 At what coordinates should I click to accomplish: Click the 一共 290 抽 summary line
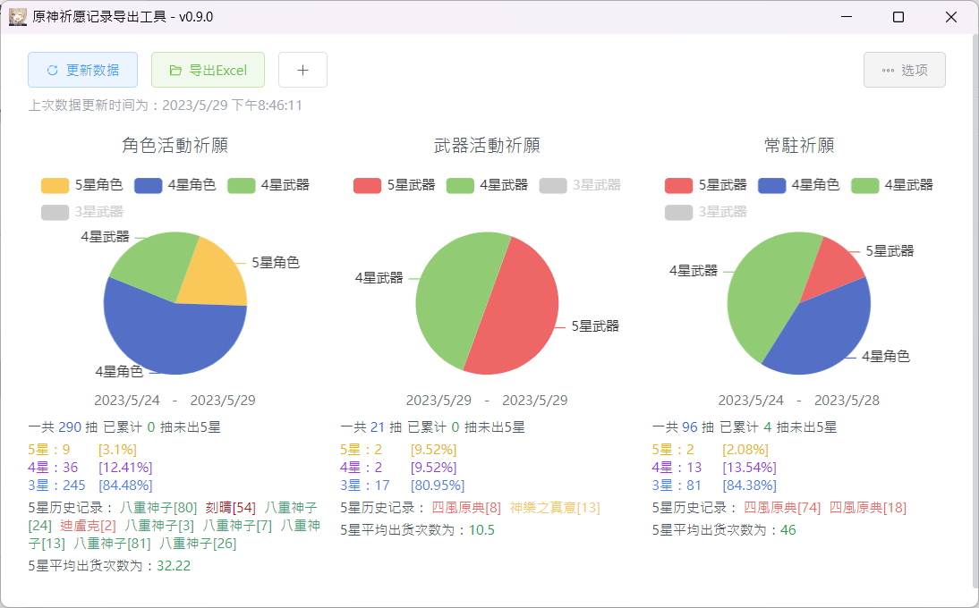(x=124, y=427)
